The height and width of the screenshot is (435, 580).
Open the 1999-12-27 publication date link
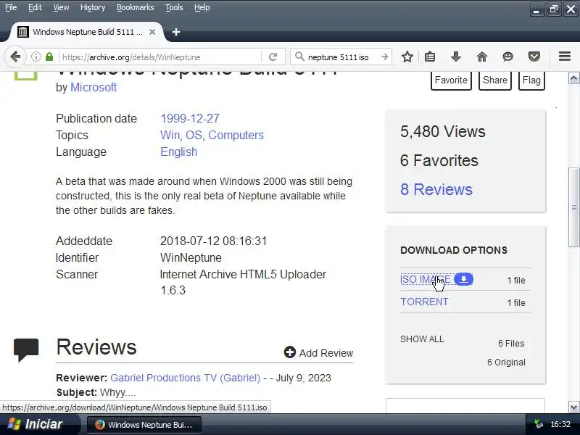[190, 118]
